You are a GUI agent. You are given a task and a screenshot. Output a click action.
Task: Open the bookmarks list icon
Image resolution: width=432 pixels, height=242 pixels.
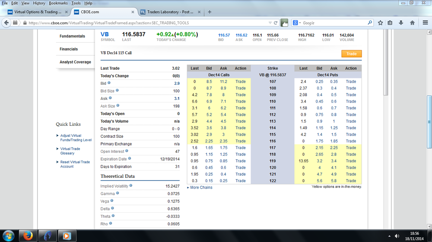coord(390,23)
